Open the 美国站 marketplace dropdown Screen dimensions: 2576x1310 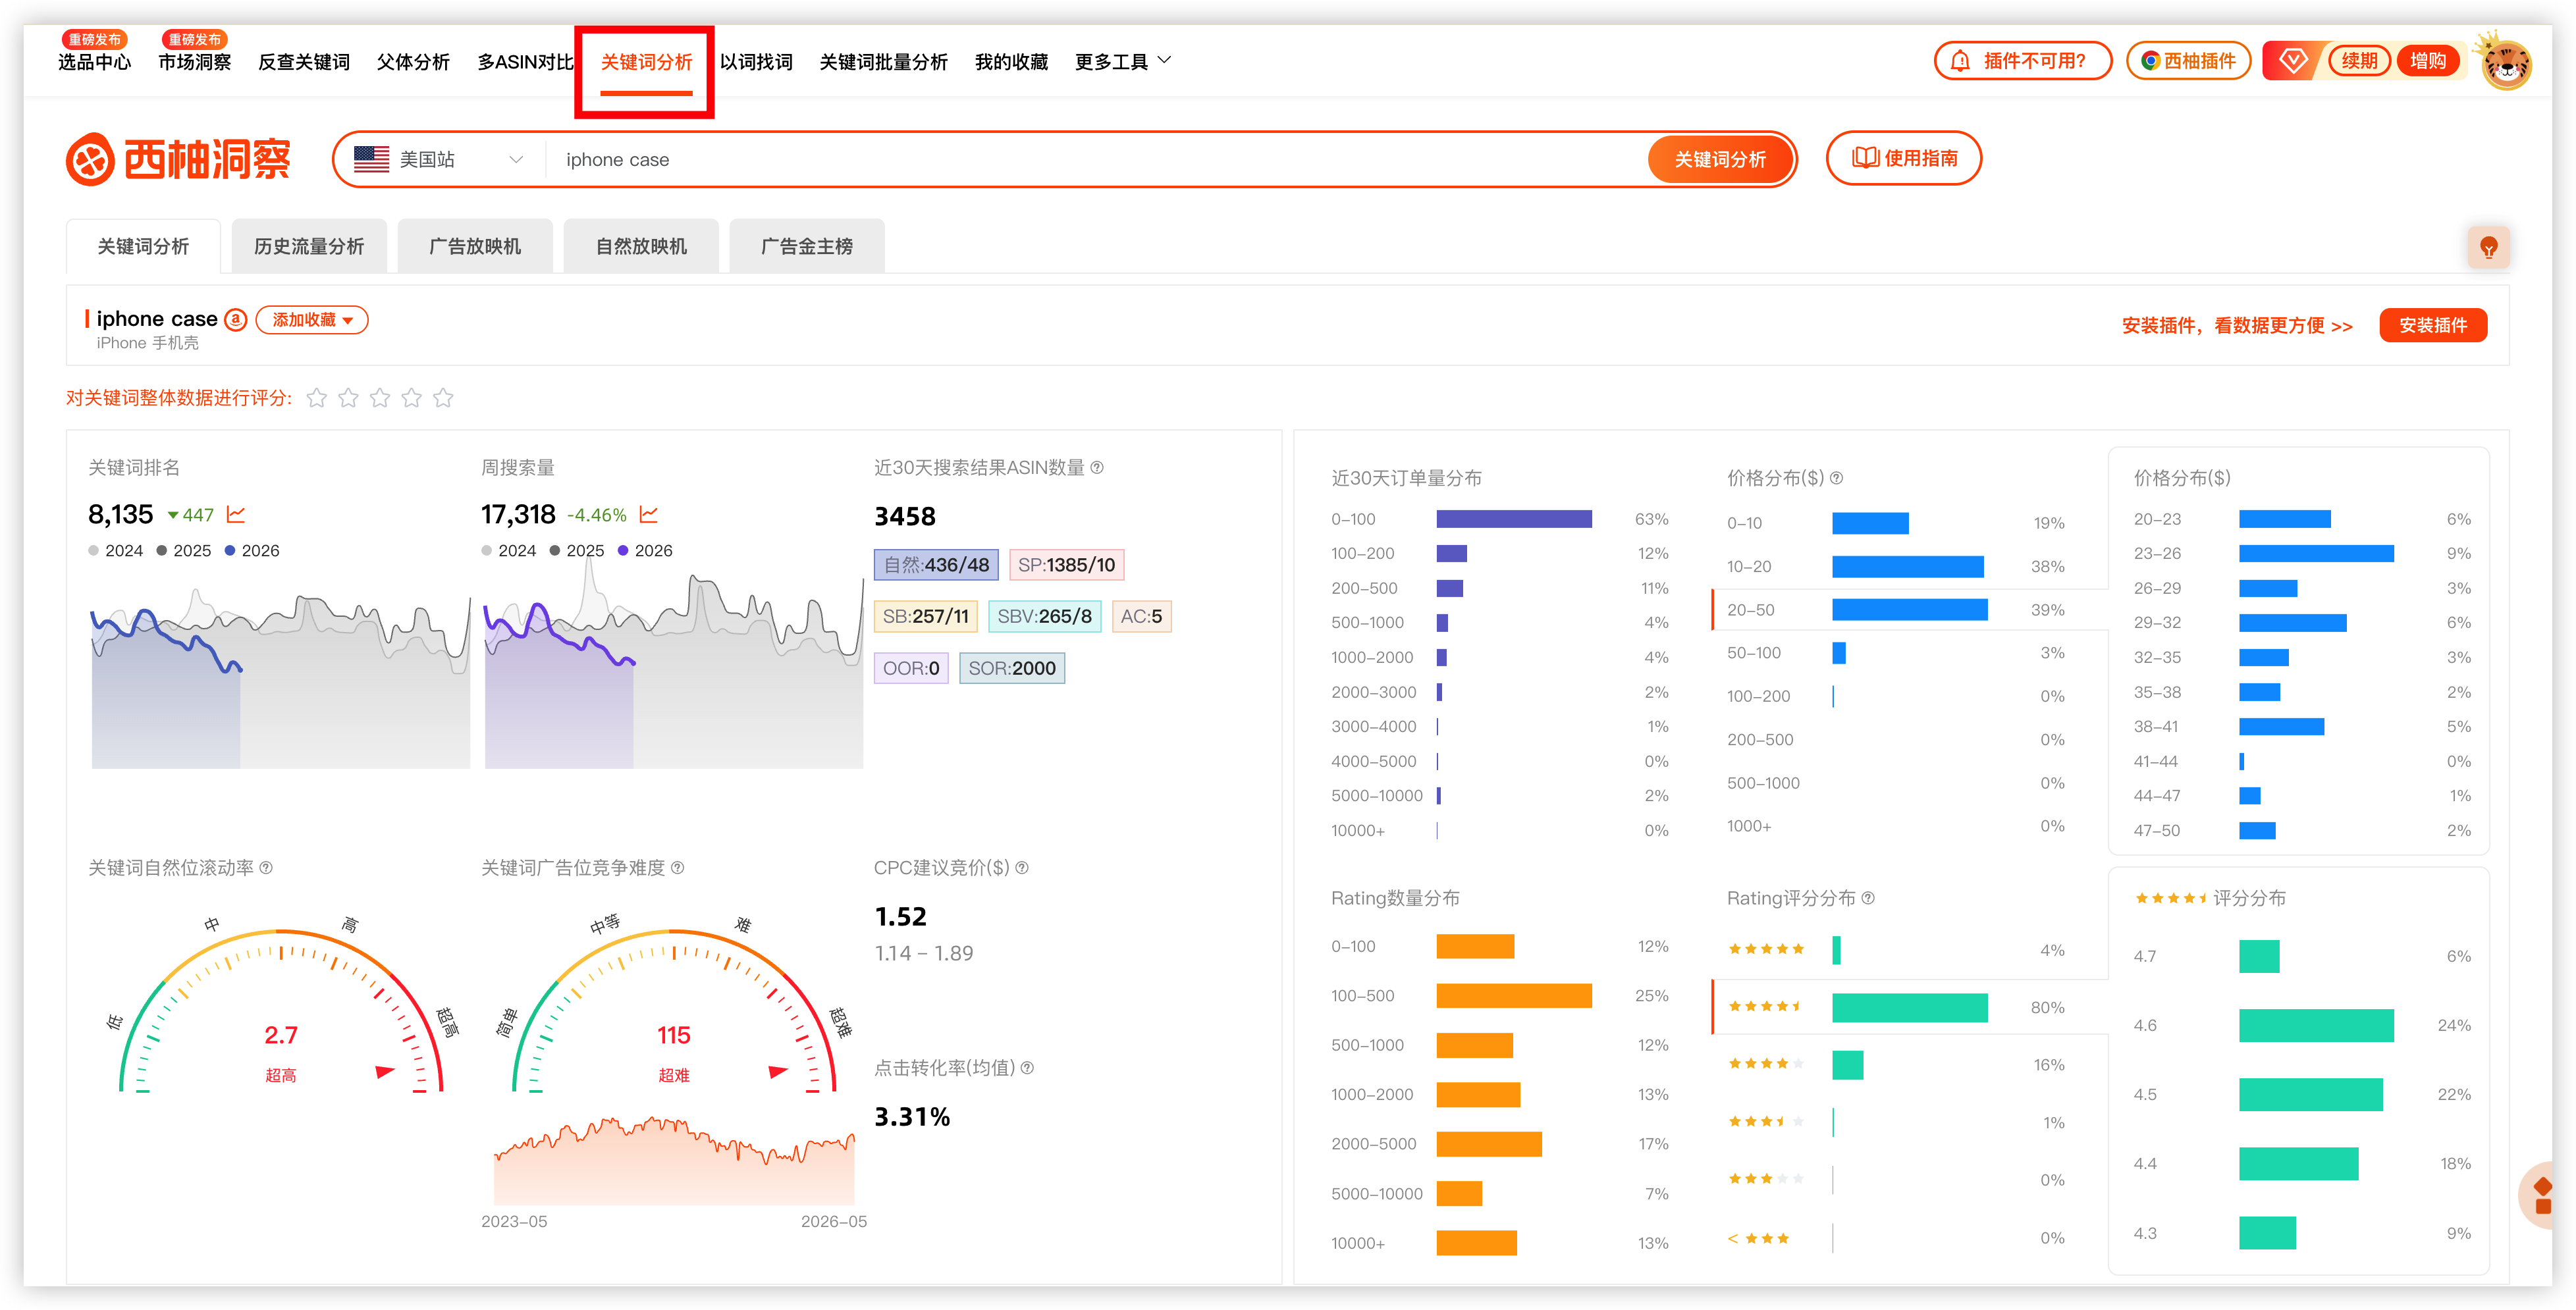coord(440,159)
